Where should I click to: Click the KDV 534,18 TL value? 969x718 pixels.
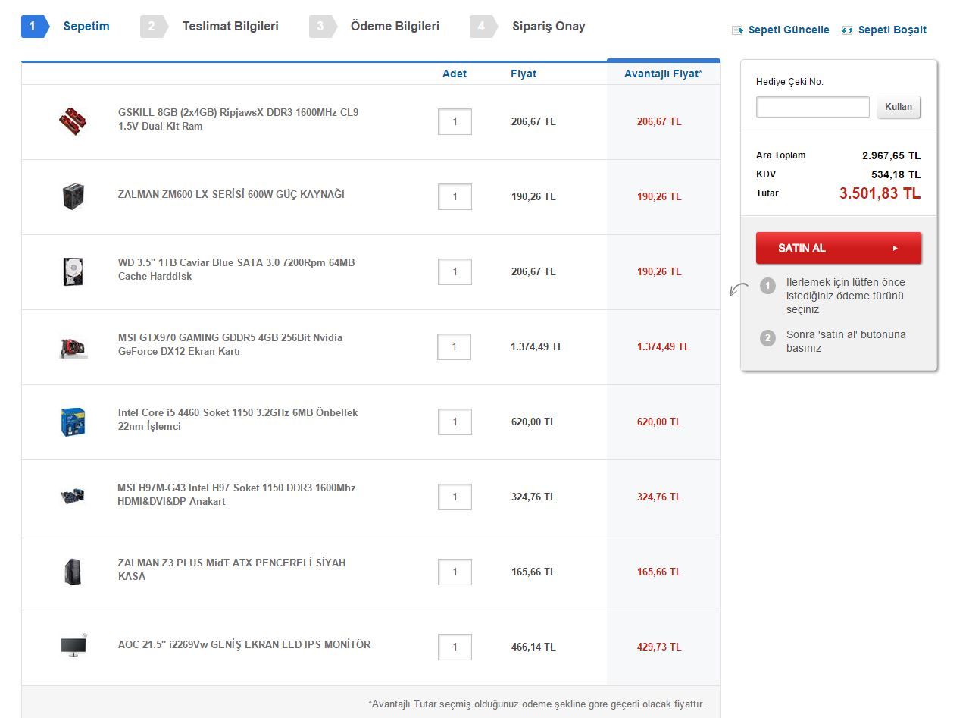pos(896,174)
